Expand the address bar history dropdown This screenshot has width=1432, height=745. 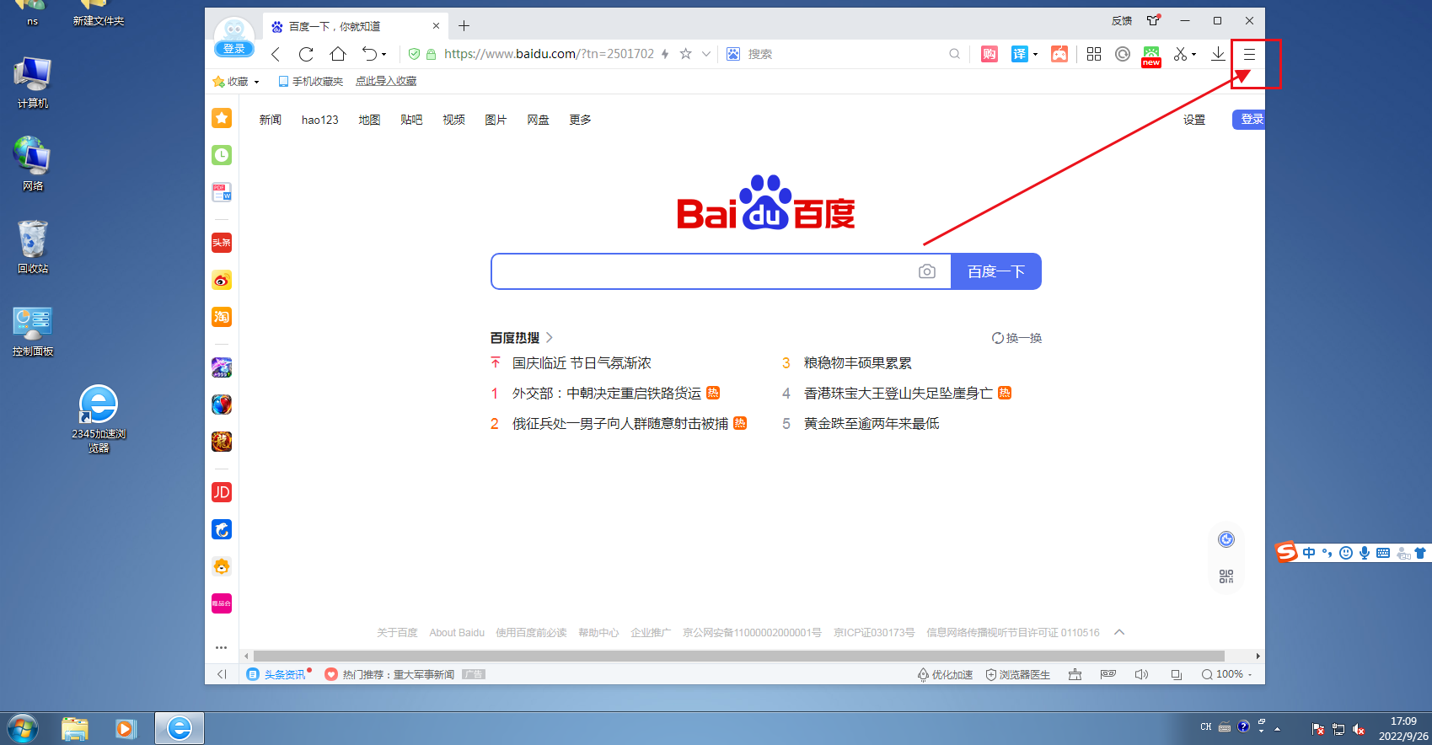coord(706,54)
